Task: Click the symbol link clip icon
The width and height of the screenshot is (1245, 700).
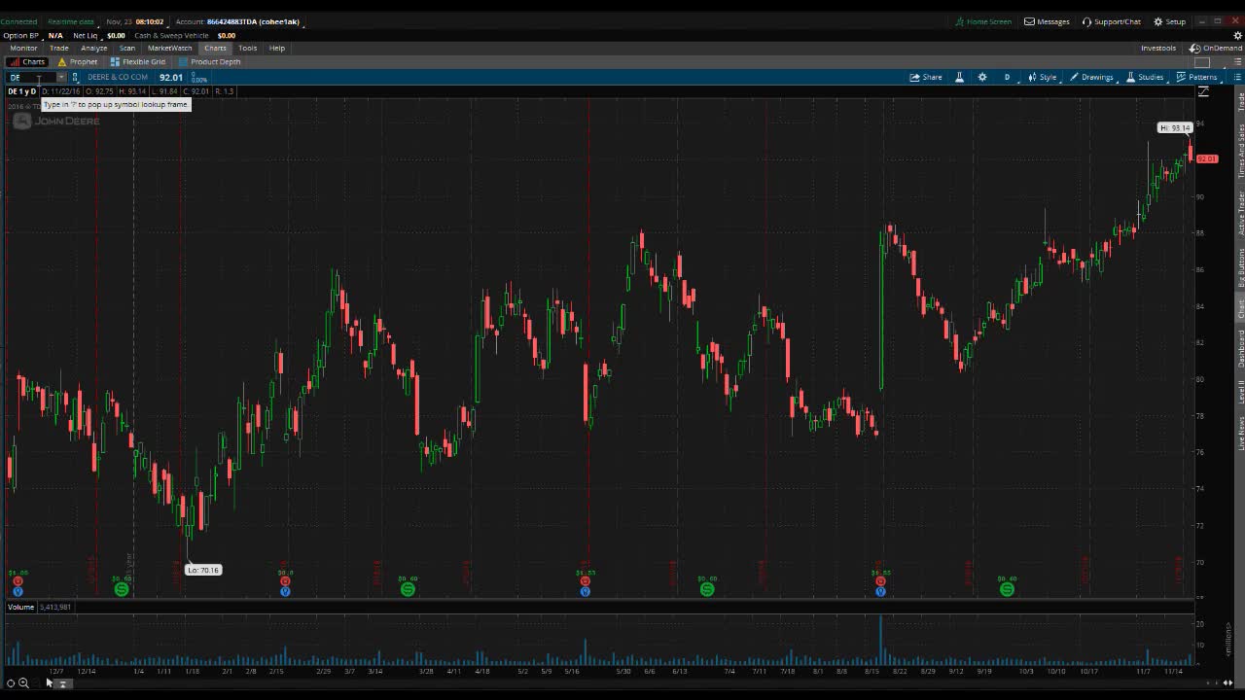Action: 75,77
